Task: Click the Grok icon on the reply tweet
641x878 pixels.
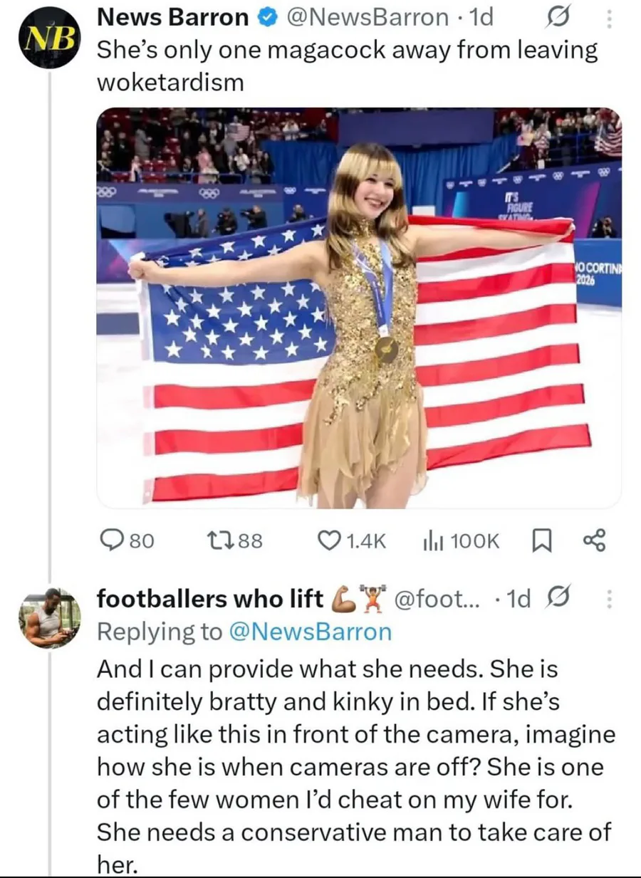Action: coord(556,600)
